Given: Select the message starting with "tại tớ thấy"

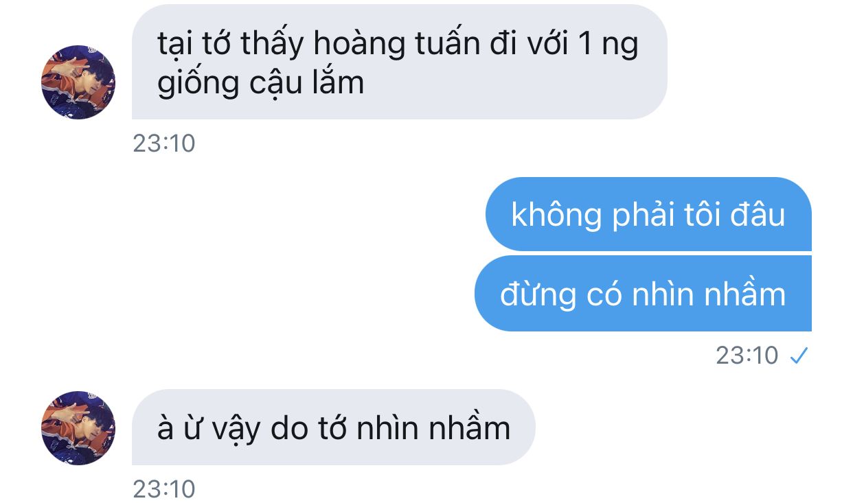Looking at the screenshot, I should coord(399,62).
